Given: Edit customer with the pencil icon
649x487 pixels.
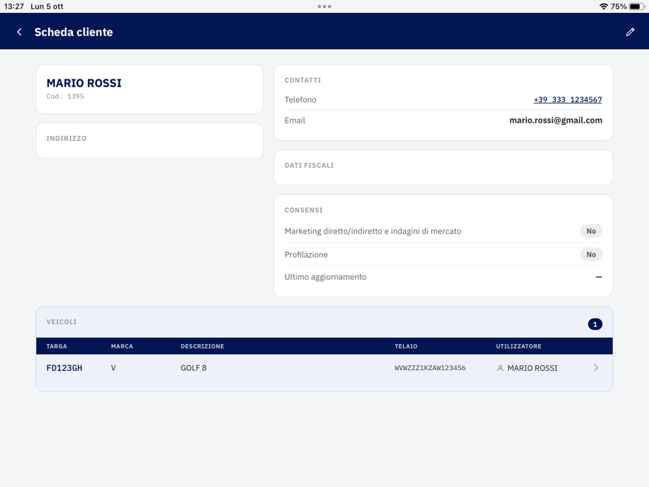Looking at the screenshot, I should 630,32.
